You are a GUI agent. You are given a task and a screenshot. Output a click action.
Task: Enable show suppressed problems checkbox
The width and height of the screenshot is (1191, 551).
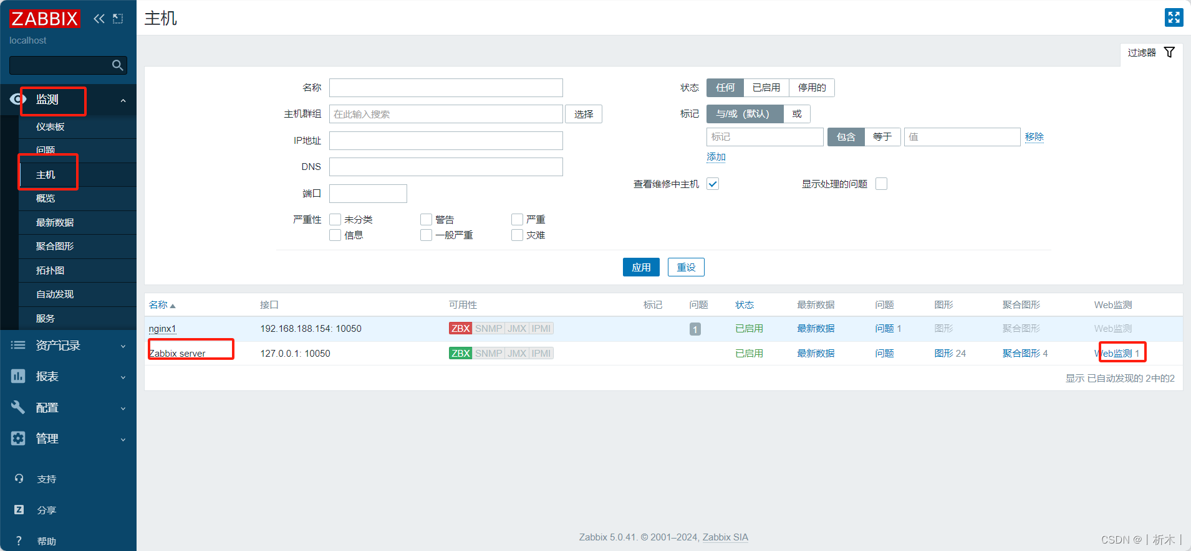point(881,184)
